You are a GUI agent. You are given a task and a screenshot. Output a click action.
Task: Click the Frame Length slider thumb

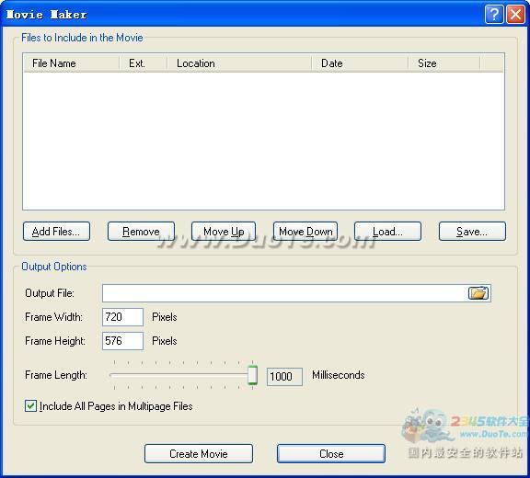tap(252, 375)
